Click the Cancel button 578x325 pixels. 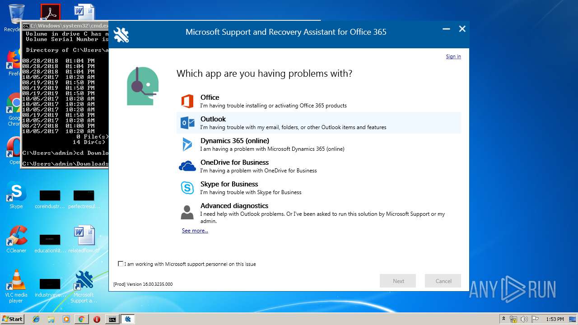pyautogui.click(x=443, y=281)
